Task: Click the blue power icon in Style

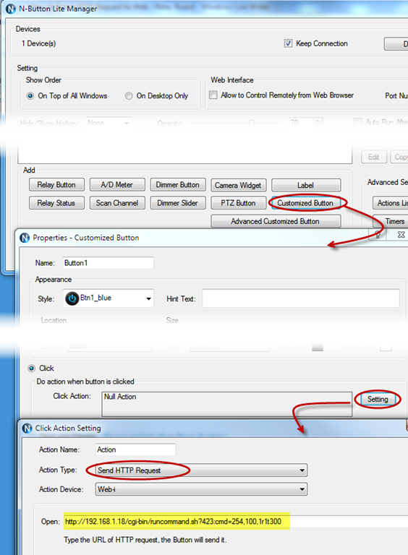Action: [x=72, y=298]
